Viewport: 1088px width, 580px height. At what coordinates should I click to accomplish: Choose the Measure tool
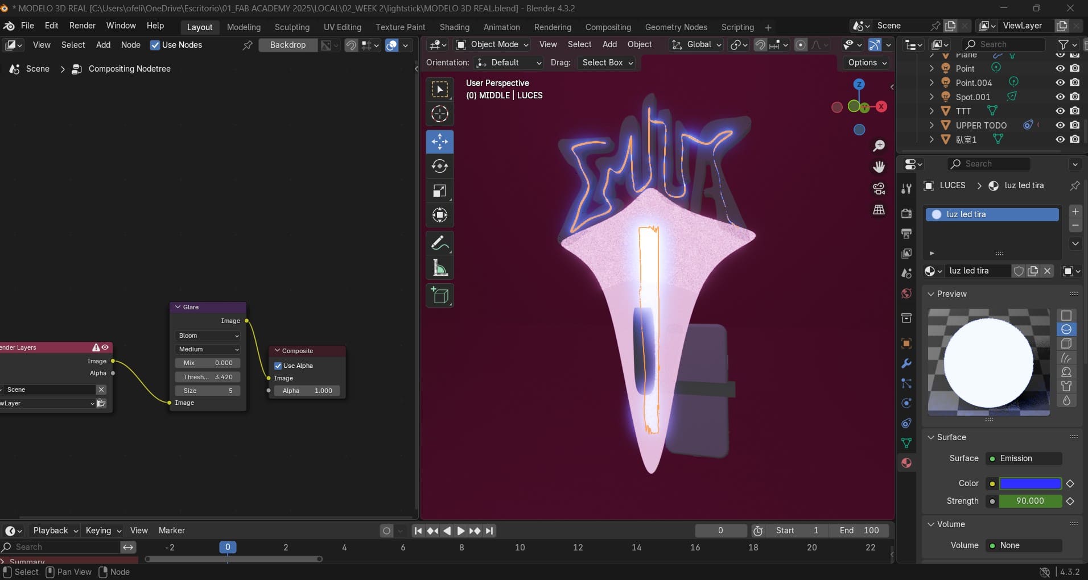coord(440,267)
